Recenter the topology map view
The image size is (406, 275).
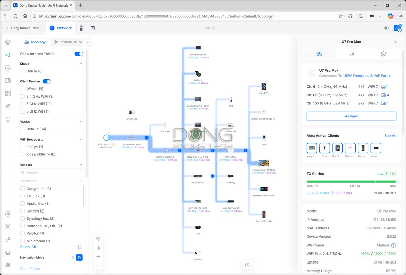(98, 248)
